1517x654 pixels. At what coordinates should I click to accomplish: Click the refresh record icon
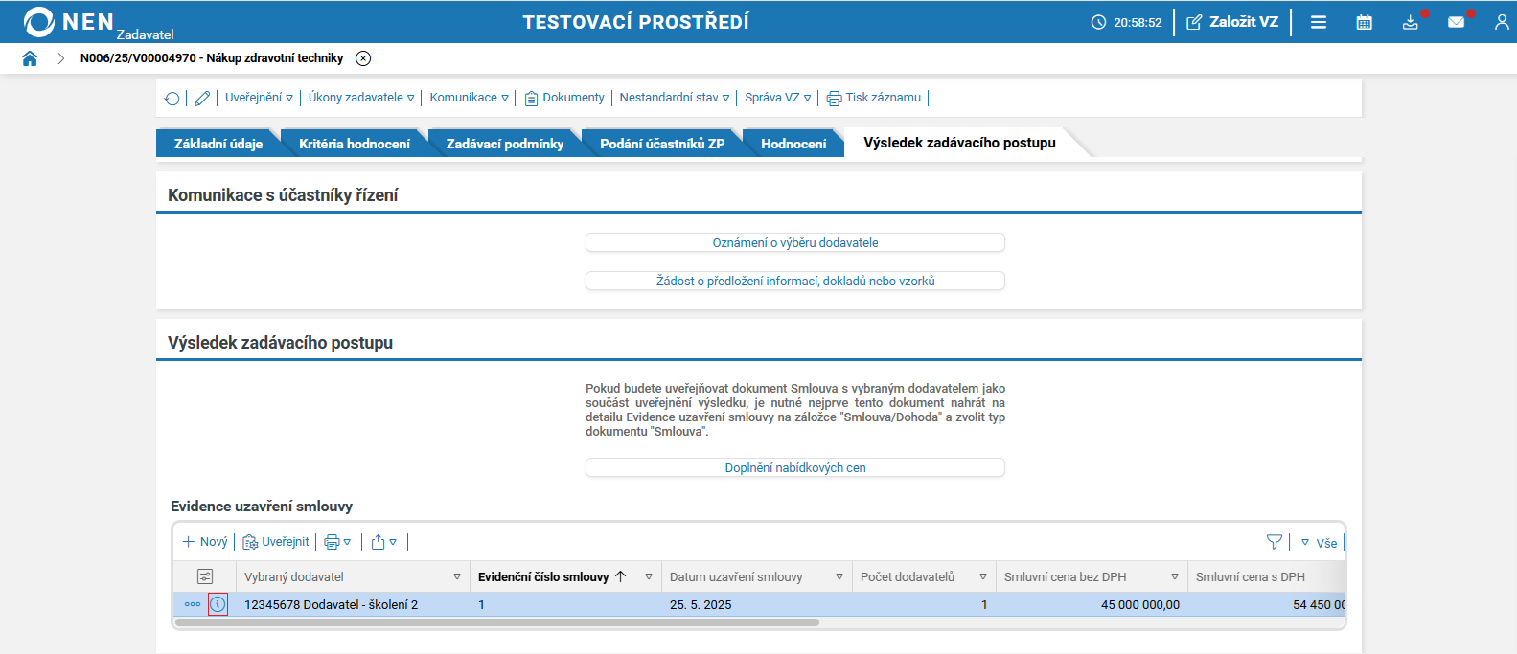click(172, 98)
